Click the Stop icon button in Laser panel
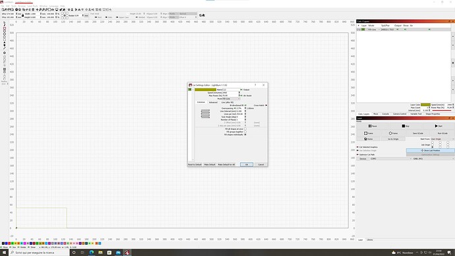Screen dimensions: 455x256 [x=406, y=126]
